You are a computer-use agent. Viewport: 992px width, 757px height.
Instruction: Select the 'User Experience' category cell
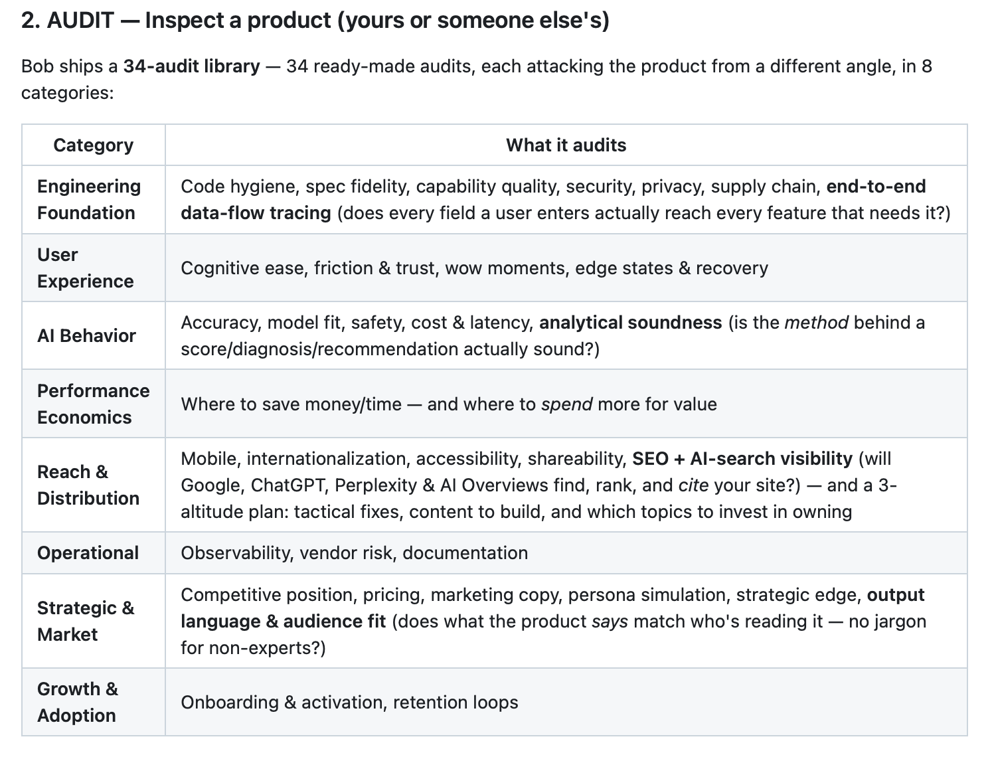point(94,268)
